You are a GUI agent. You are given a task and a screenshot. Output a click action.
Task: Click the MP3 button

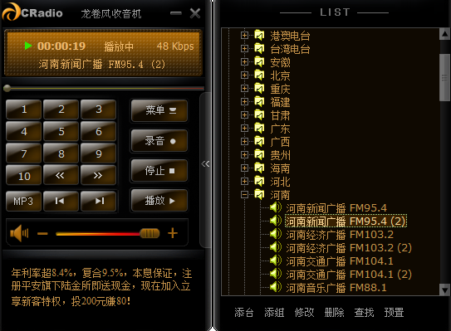[23, 201]
